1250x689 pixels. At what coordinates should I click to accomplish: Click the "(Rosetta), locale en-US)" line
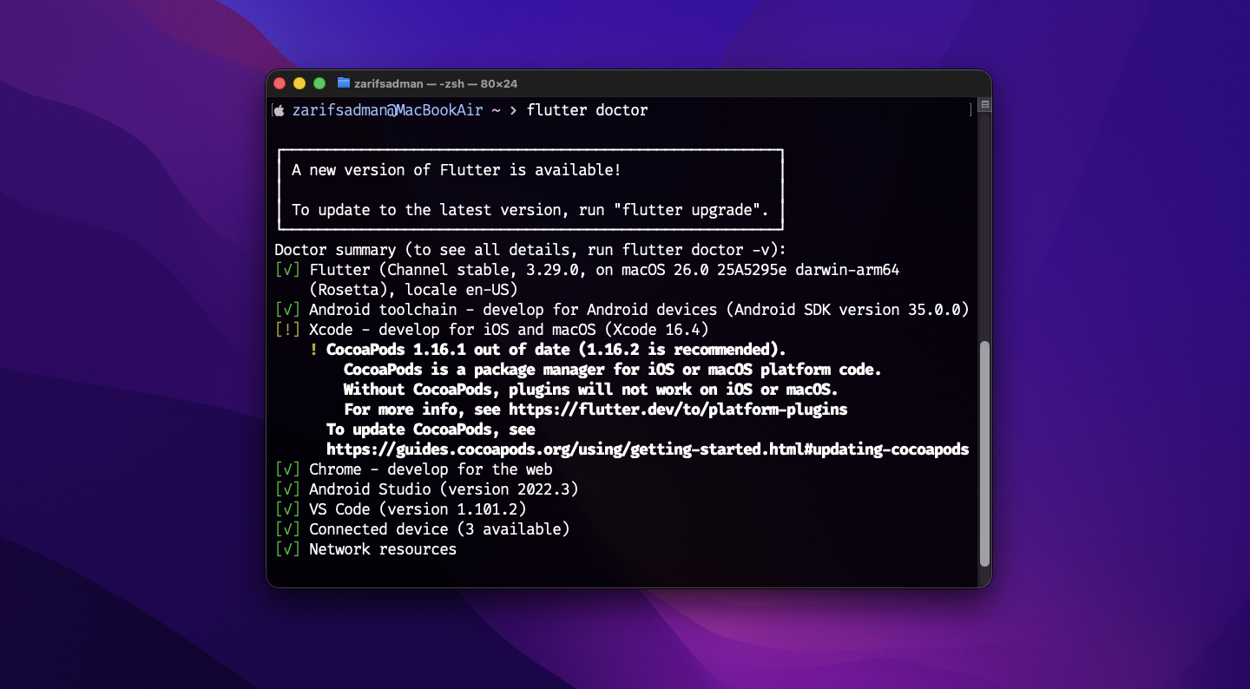(x=413, y=290)
